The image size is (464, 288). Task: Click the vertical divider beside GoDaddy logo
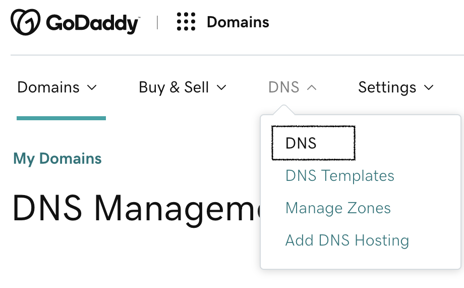157,23
